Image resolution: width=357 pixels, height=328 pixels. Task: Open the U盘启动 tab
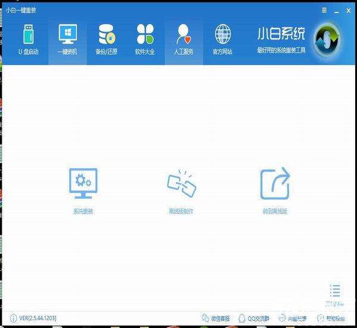tap(29, 40)
